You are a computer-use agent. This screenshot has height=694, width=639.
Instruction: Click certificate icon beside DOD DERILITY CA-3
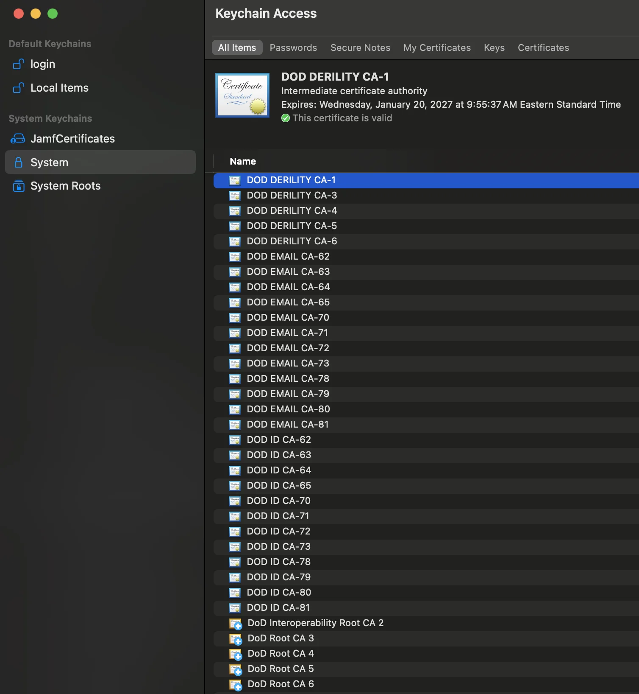pos(235,196)
